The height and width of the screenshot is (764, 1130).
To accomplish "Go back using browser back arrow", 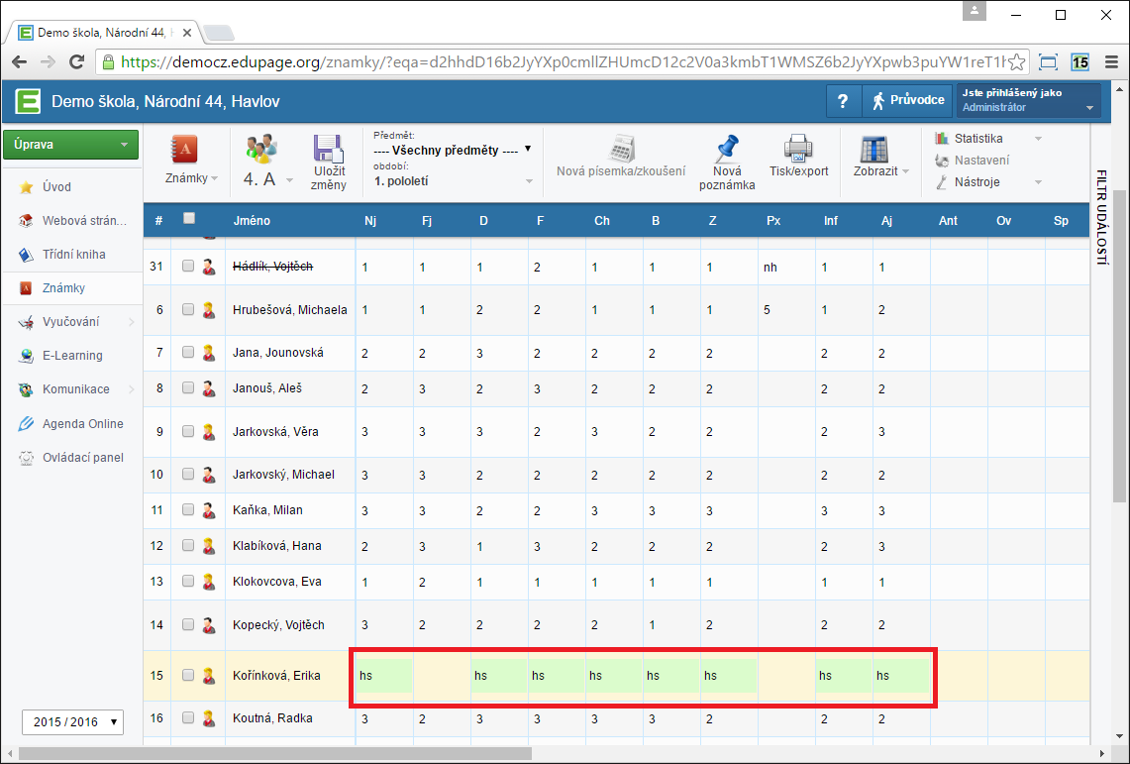I will (20, 62).
